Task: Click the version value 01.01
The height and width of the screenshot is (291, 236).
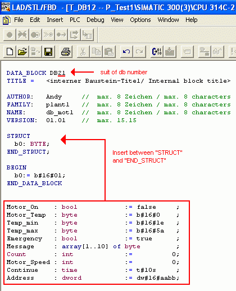Action: (56, 120)
